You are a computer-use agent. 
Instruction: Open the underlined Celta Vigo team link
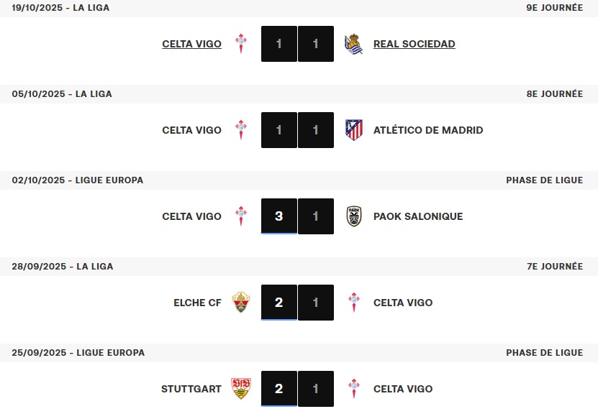[191, 44]
